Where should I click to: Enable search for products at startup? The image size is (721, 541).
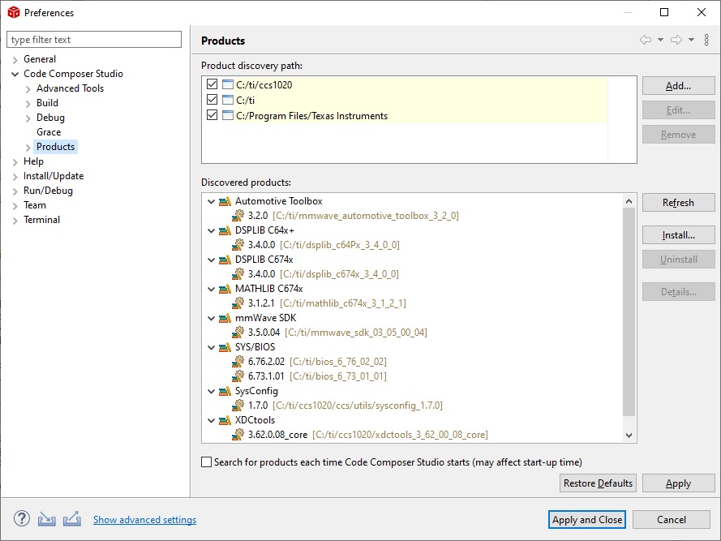[x=207, y=462]
